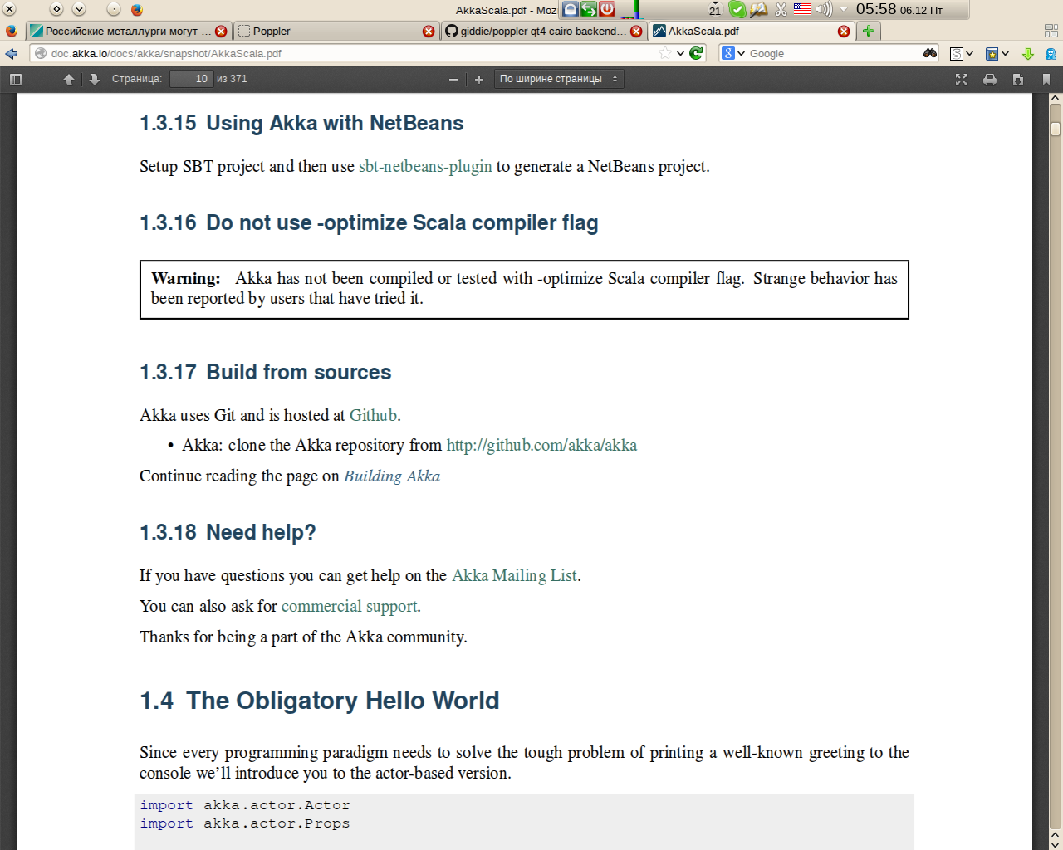Zoom out with the minus button
The width and height of the screenshot is (1063, 850).
click(453, 80)
